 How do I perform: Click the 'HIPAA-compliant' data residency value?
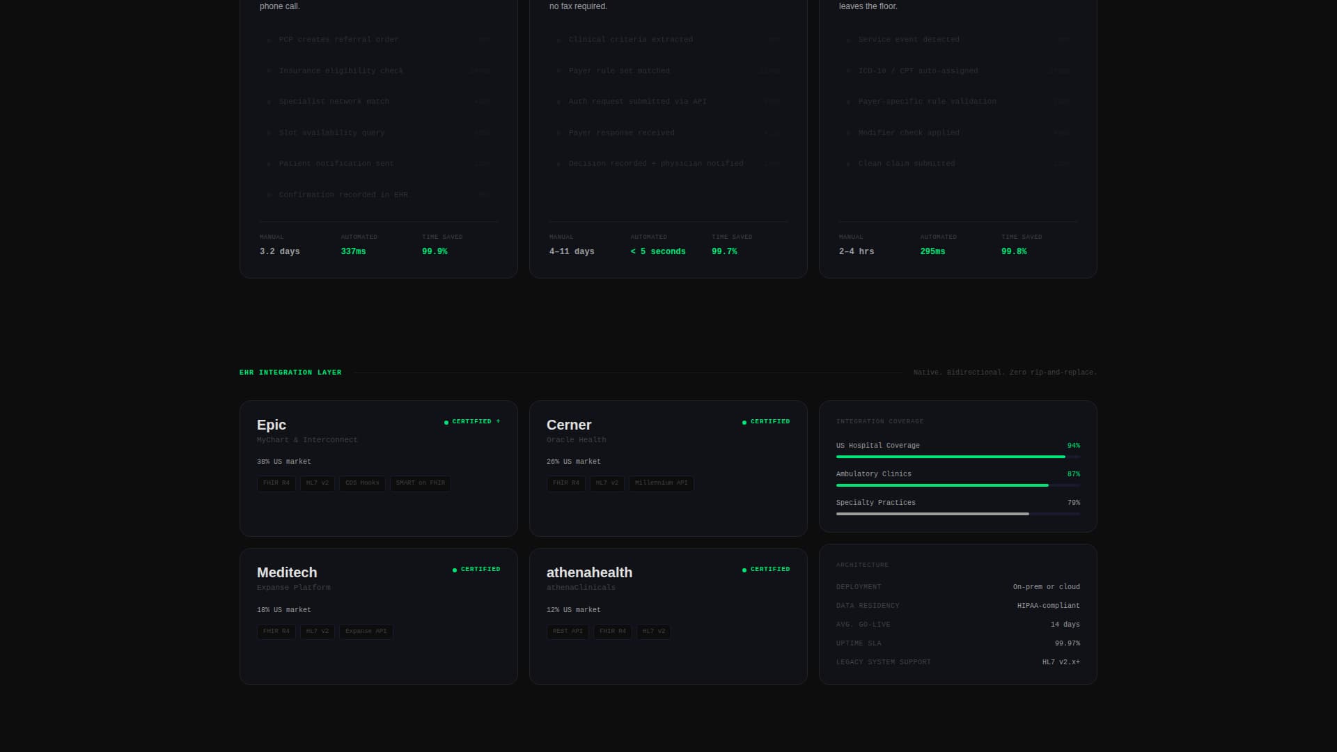click(x=1049, y=606)
